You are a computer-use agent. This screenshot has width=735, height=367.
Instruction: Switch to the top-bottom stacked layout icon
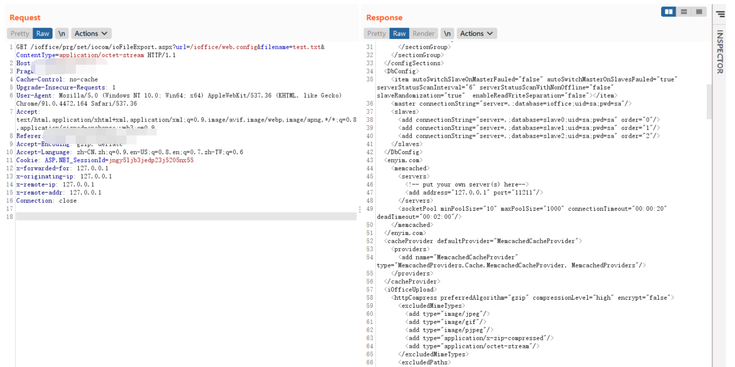pos(684,12)
